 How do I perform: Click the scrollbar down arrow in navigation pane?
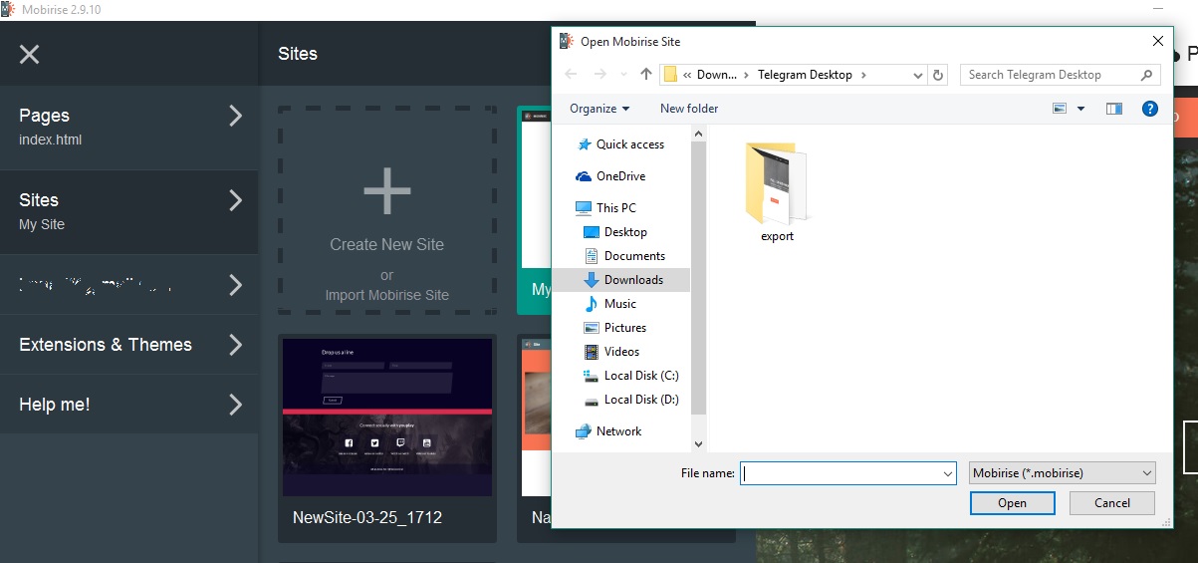[698, 443]
